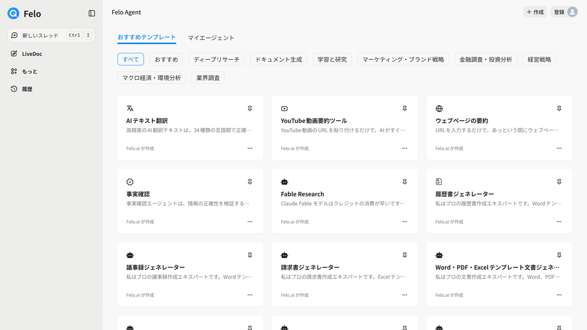Open more options on 履歴書ジェネレーター card
This screenshot has width=587, height=330.
(559, 221)
